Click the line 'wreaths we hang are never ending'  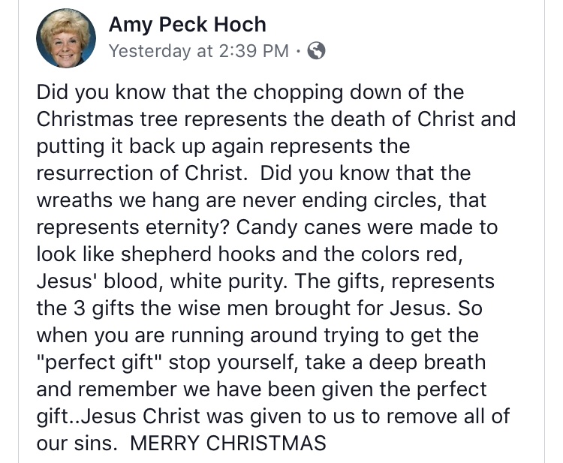tap(261, 200)
